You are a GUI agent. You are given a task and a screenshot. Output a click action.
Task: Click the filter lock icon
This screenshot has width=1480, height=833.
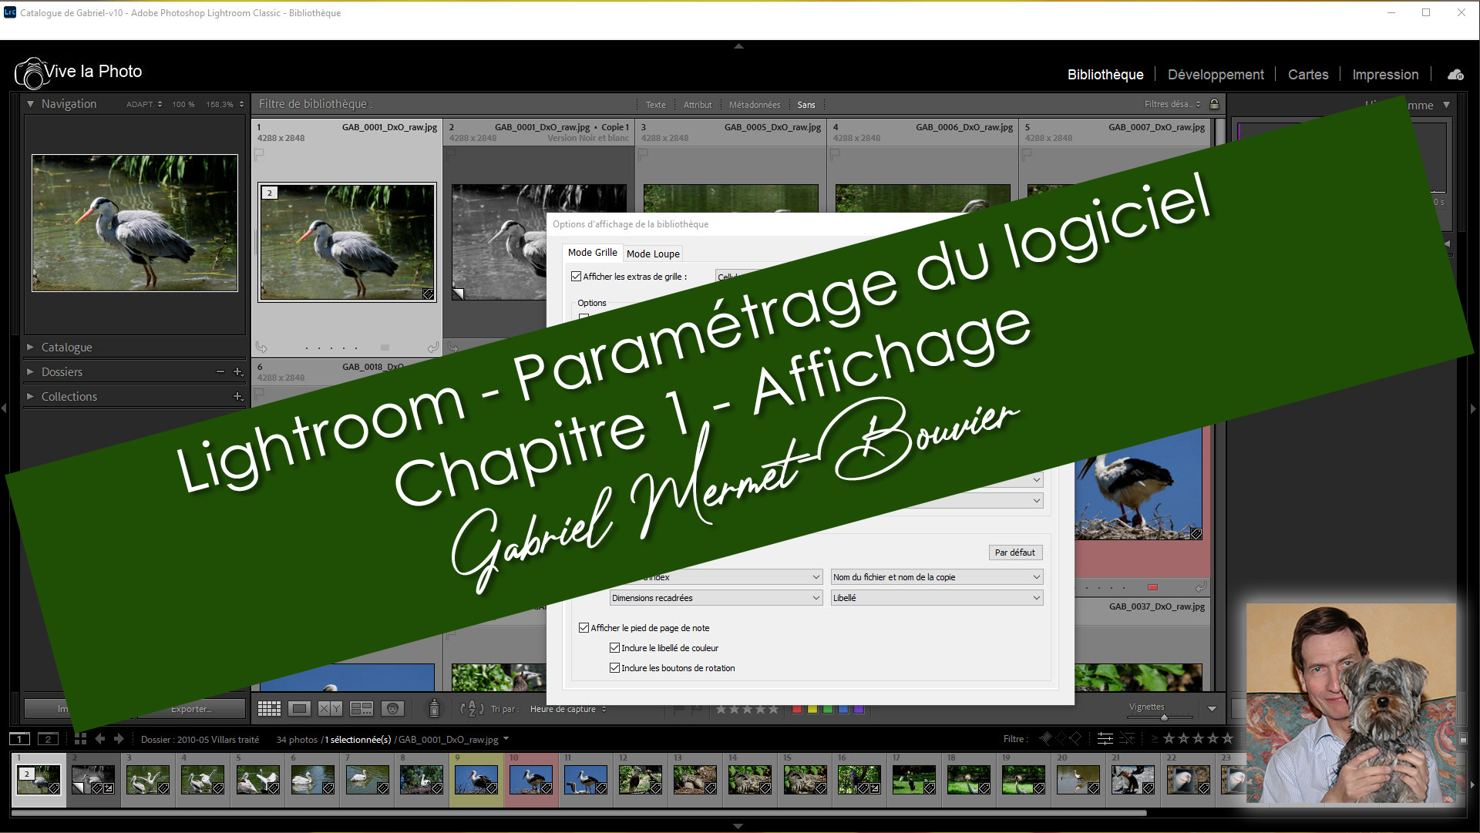click(1215, 104)
